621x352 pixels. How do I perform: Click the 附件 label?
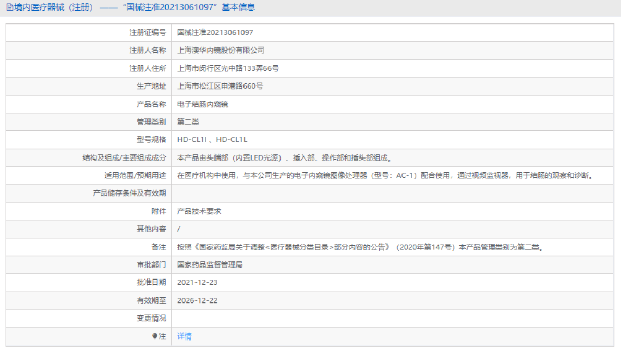click(x=159, y=211)
